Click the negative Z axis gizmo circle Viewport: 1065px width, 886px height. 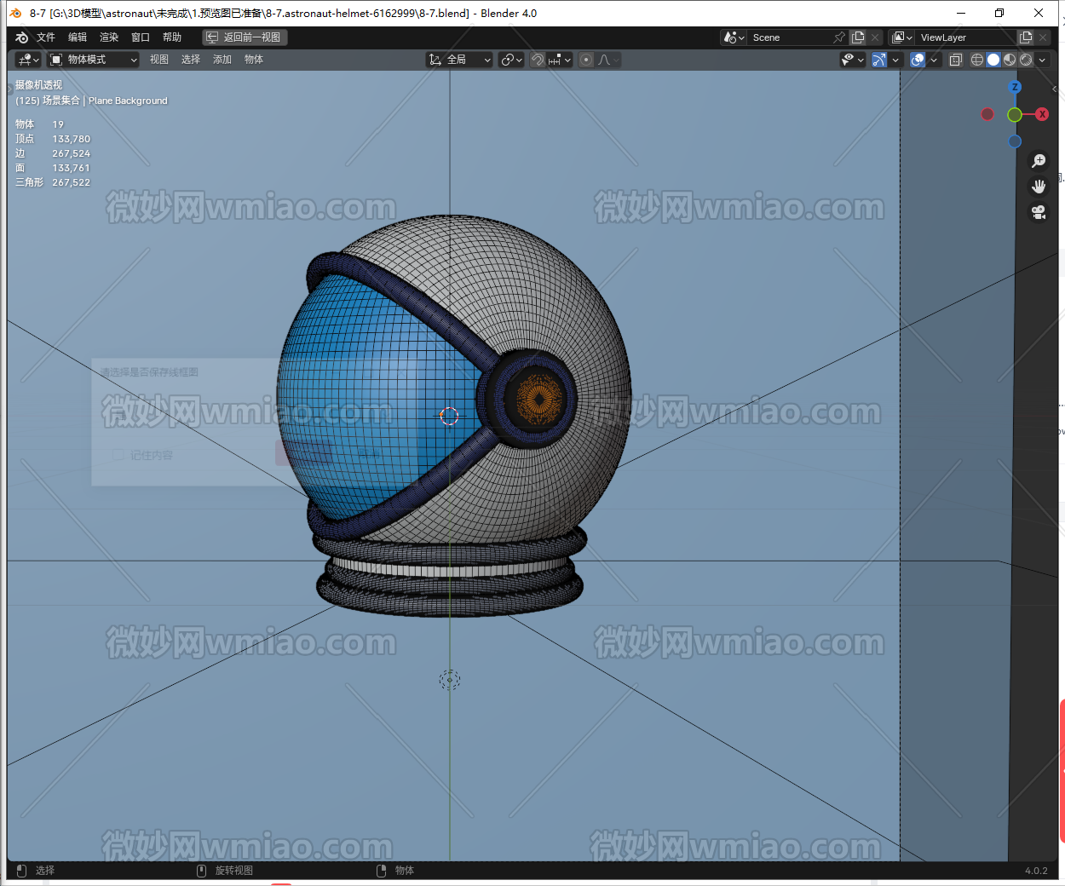pyautogui.click(x=1015, y=141)
